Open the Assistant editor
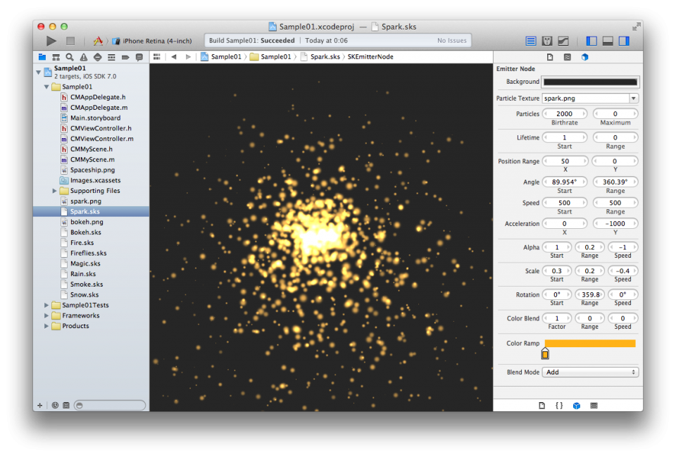This screenshot has width=676, height=457. (x=546, y=41)
